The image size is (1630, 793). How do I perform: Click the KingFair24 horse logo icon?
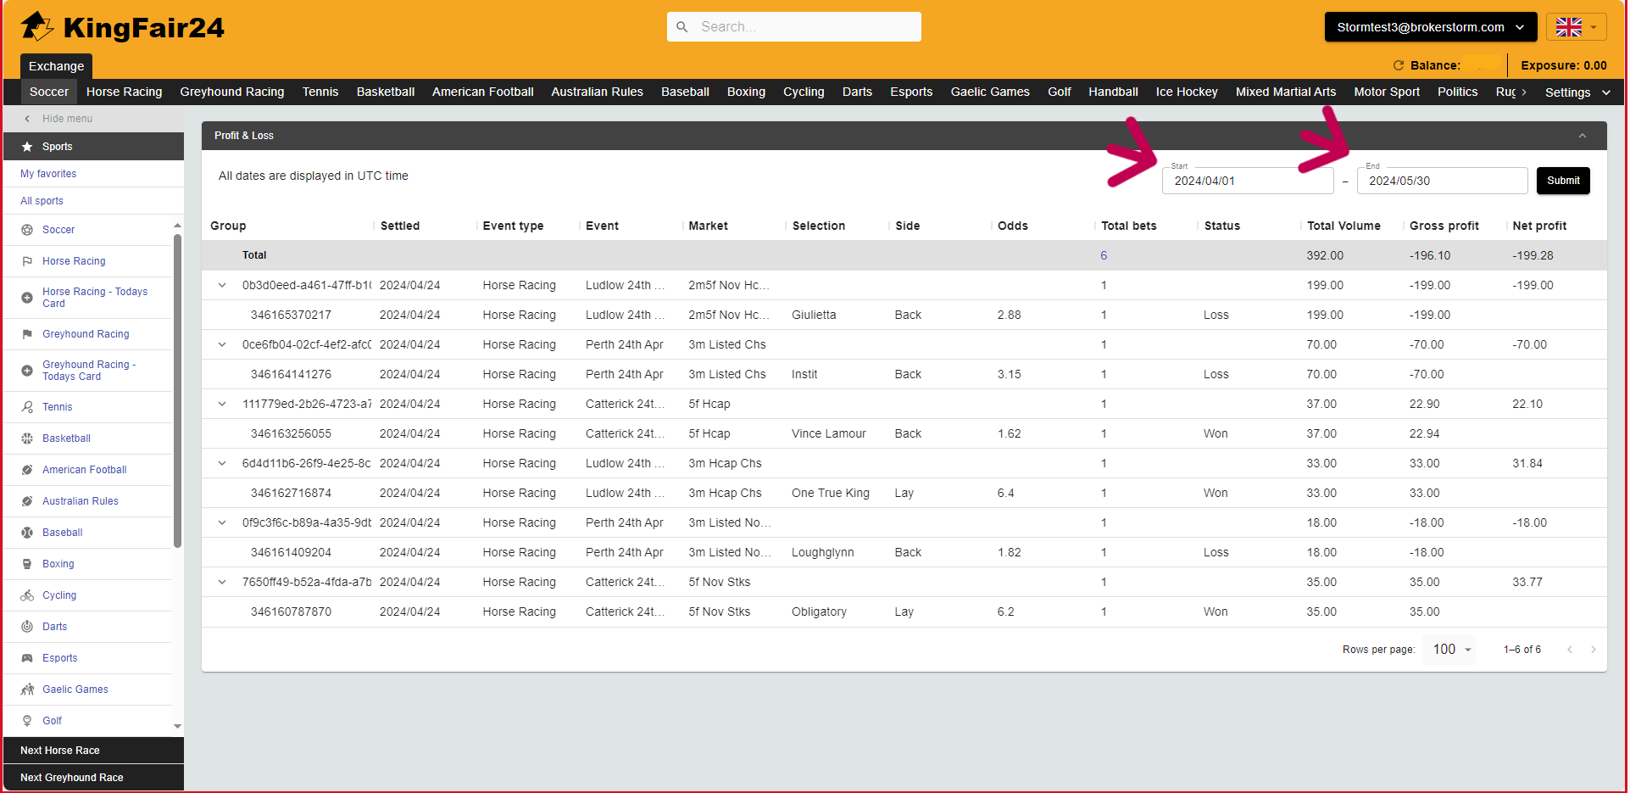[x=36, y=25]
